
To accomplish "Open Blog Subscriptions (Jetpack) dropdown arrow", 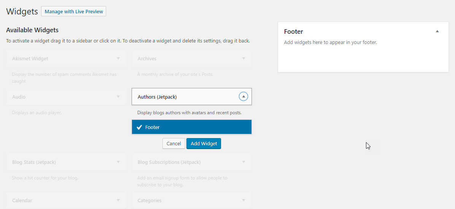I will pyautogui.click(x=243, y=162).
